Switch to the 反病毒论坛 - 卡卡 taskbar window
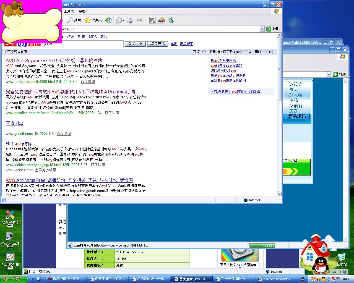 coord(150,279)
